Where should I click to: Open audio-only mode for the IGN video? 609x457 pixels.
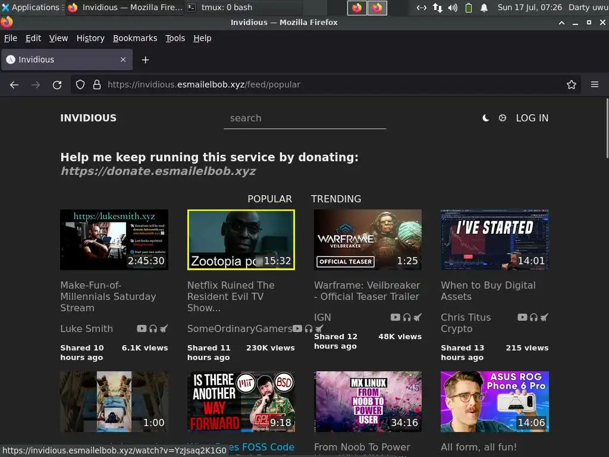407,318
